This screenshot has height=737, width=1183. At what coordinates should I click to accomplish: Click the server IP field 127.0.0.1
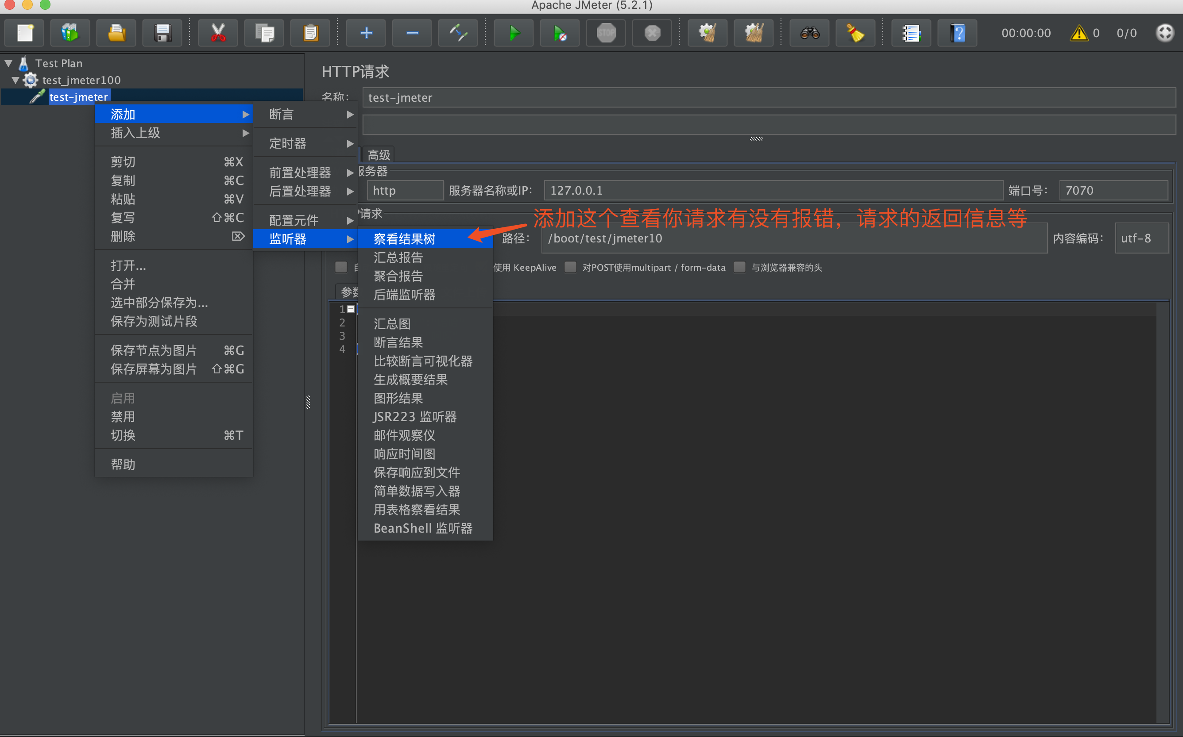click(774, 191)
